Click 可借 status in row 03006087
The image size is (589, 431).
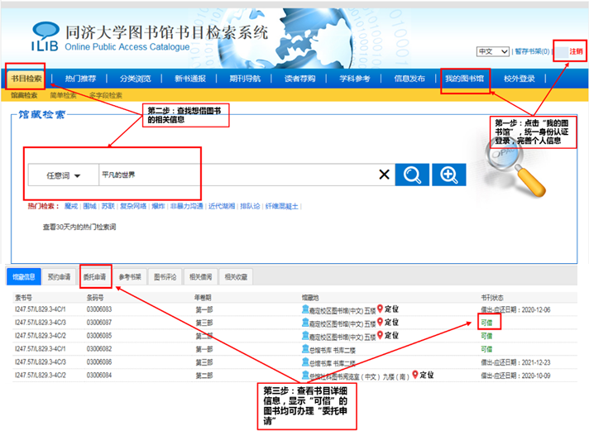click(486, 323)
